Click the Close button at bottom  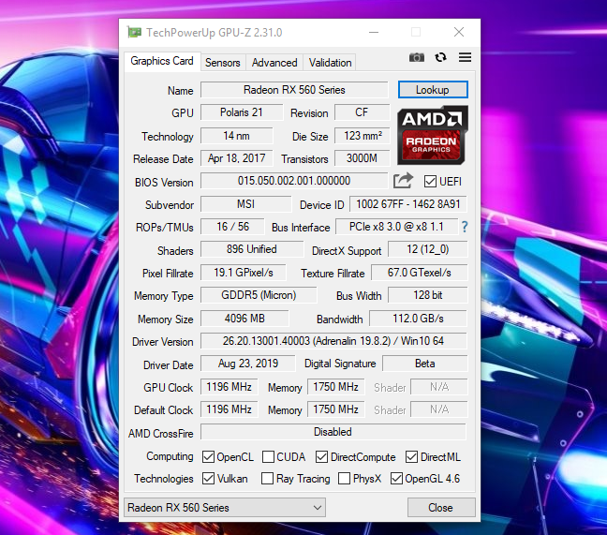tap(441, 508)
